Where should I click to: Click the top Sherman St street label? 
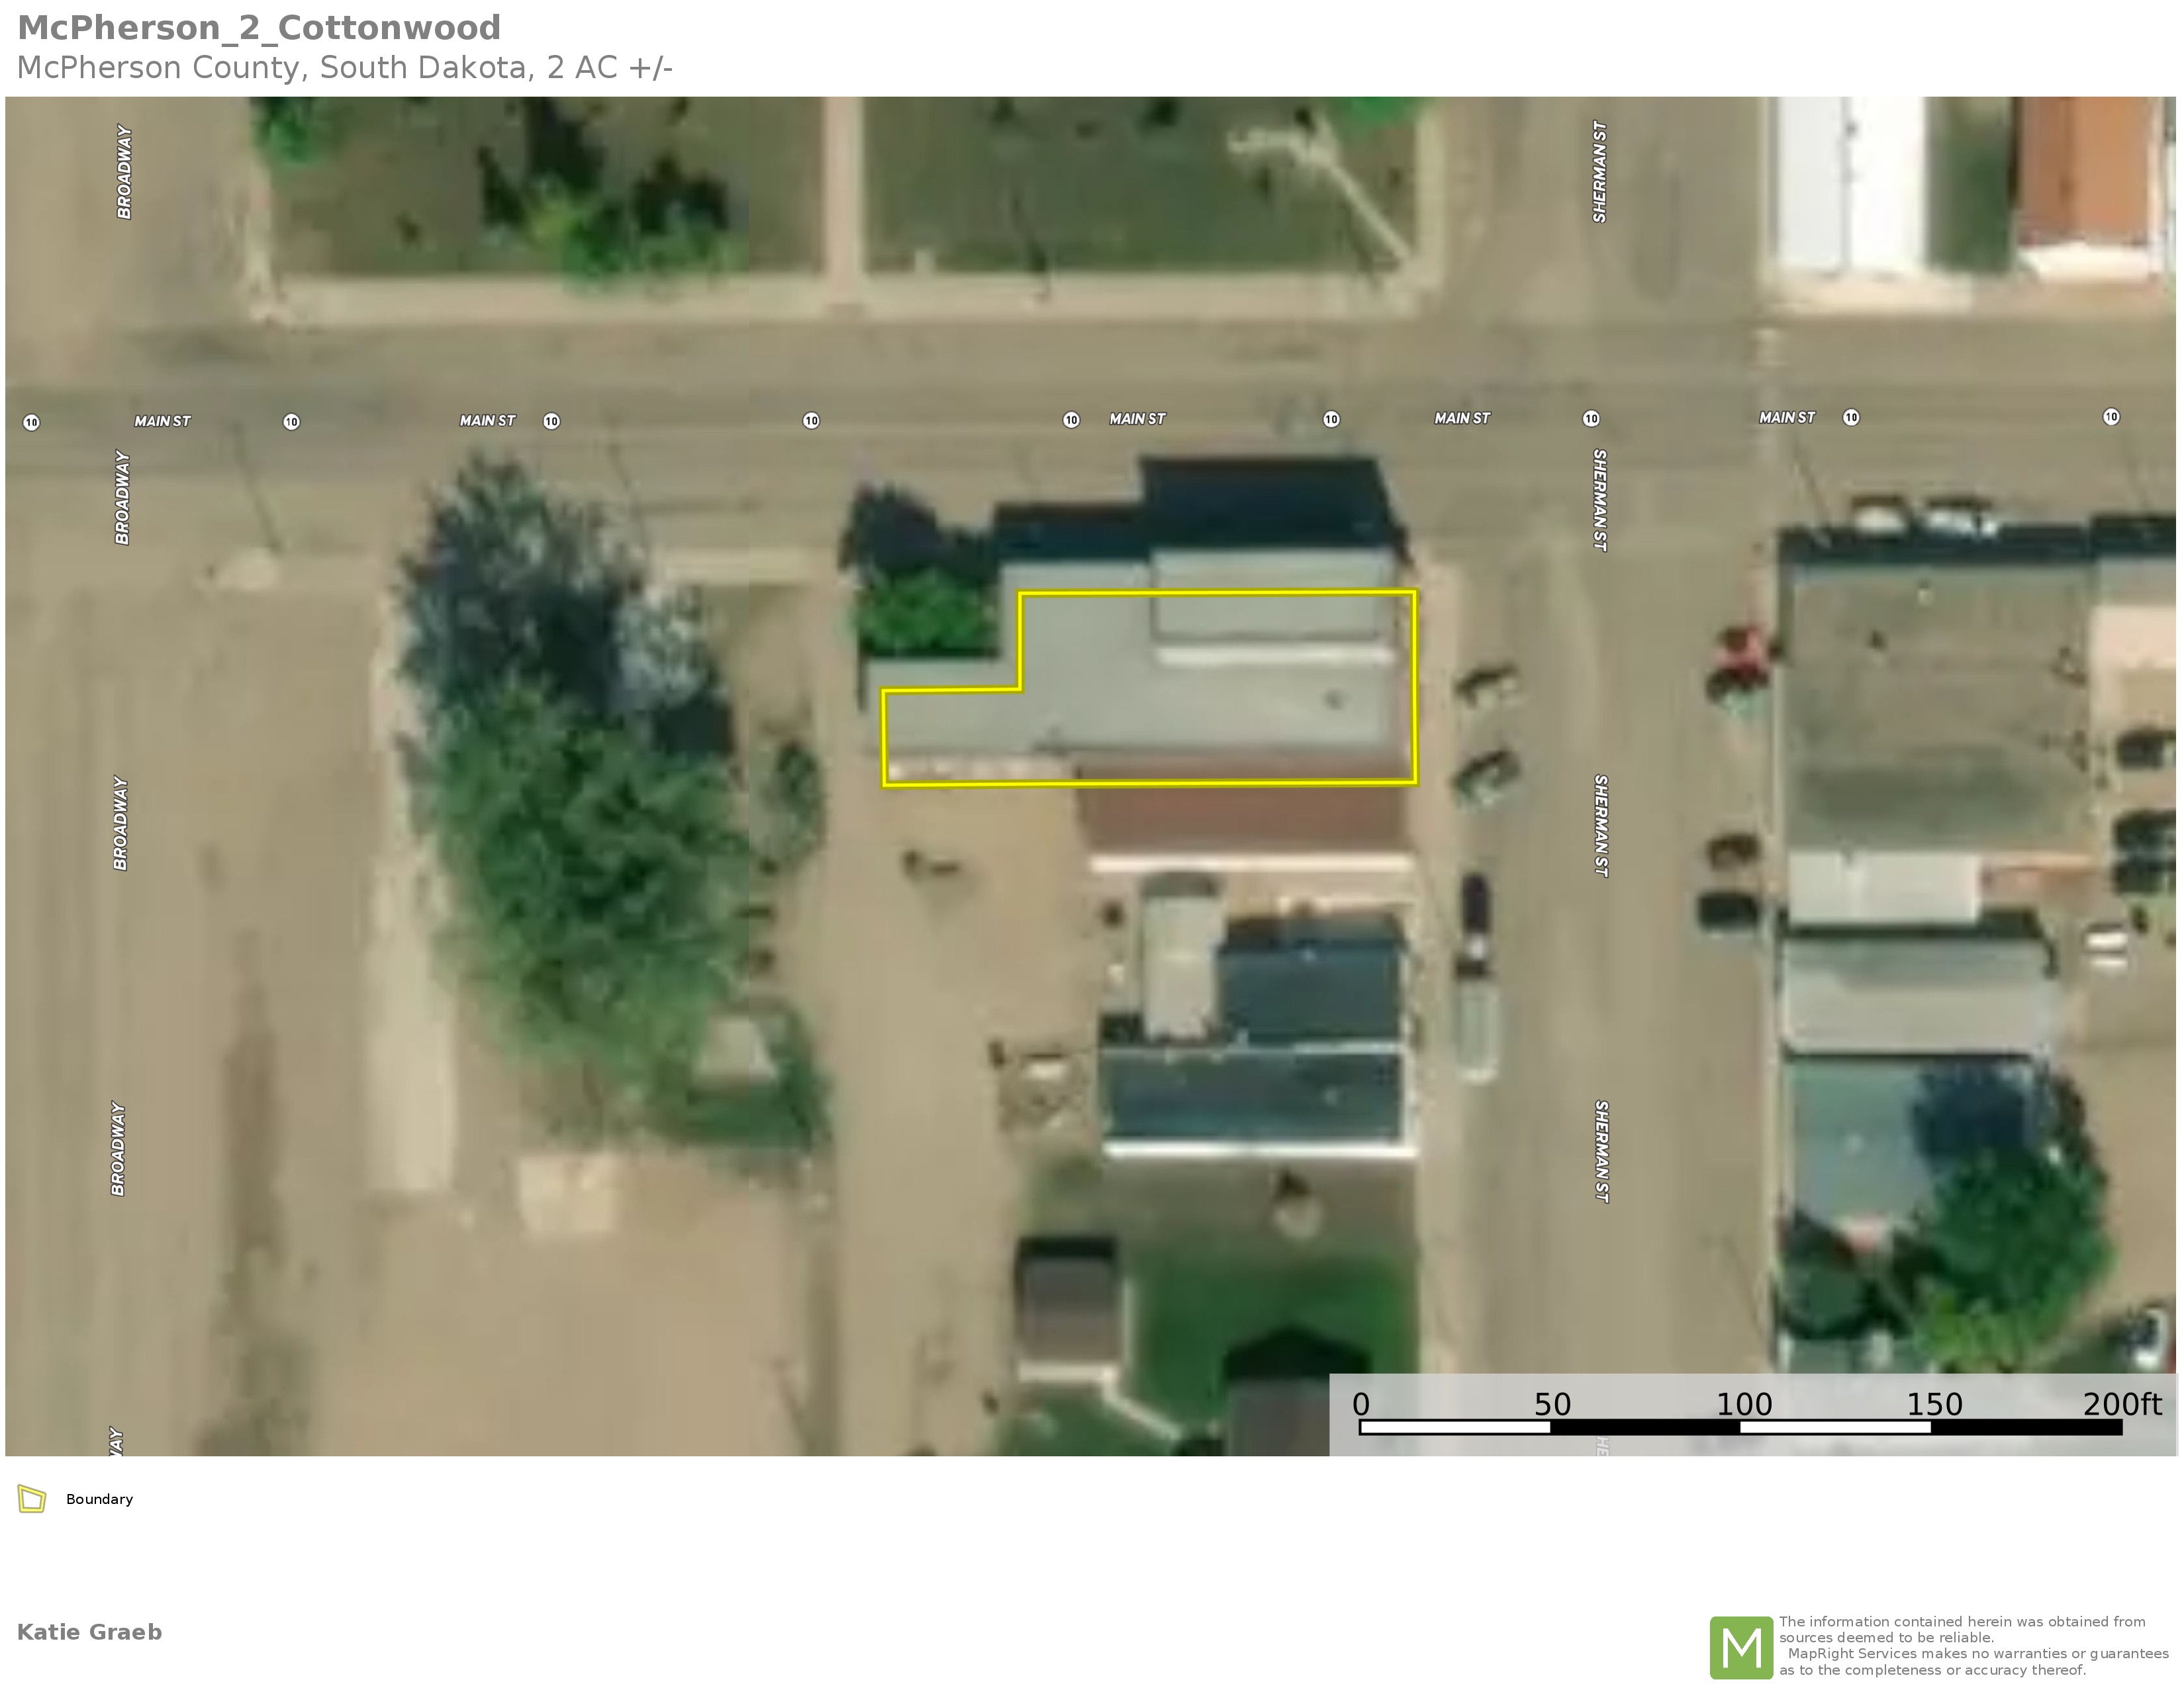pos(1600,171)
